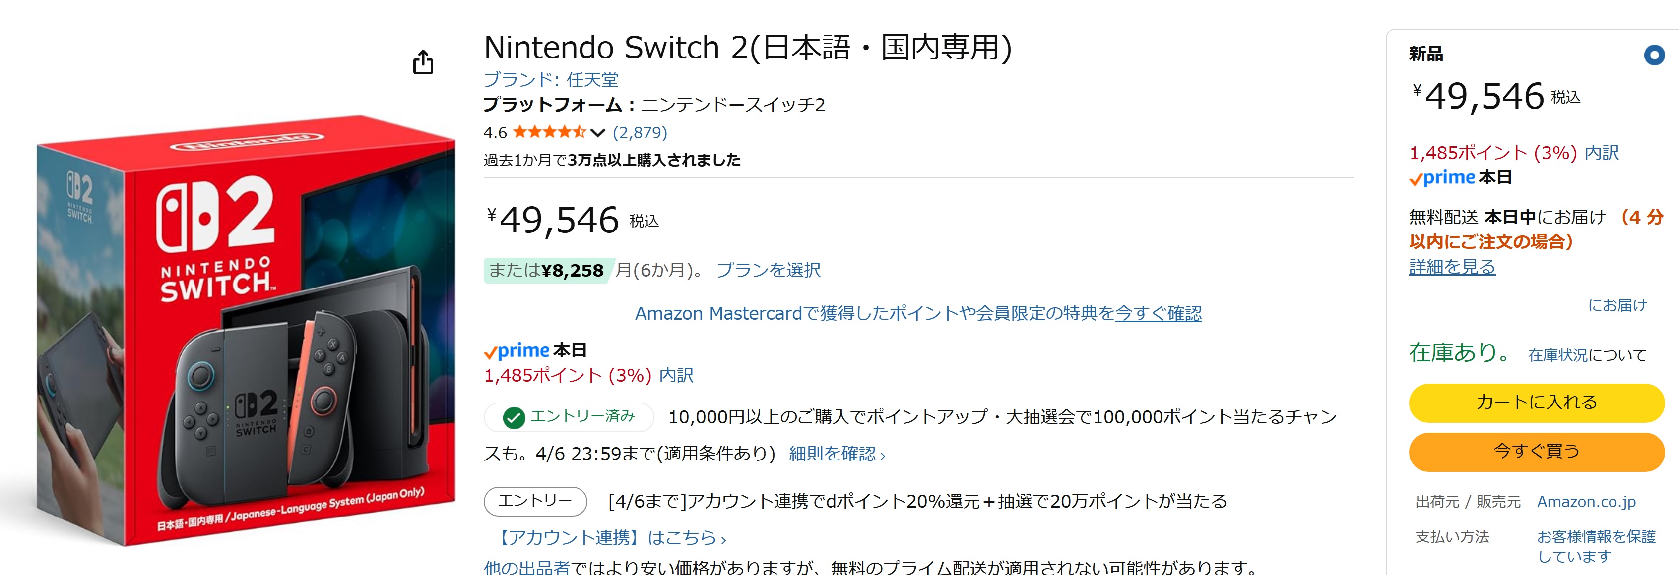
Task: Click the カートに入れる button
Action: (1536, 402)
